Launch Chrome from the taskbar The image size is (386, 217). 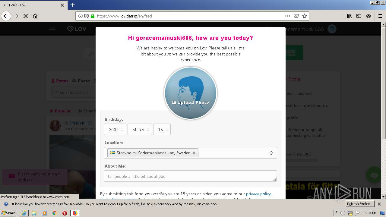pyautogui.click(x=54, y=213)
